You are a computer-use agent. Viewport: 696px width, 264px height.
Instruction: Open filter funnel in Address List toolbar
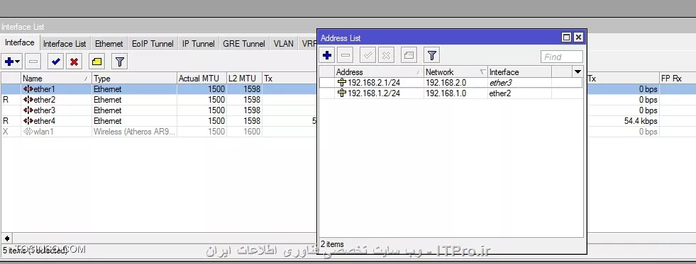pos(431,55)
